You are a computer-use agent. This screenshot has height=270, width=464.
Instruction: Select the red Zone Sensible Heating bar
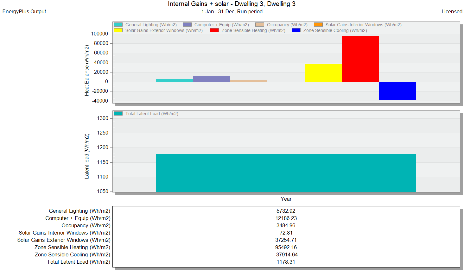tap(360, 59)
